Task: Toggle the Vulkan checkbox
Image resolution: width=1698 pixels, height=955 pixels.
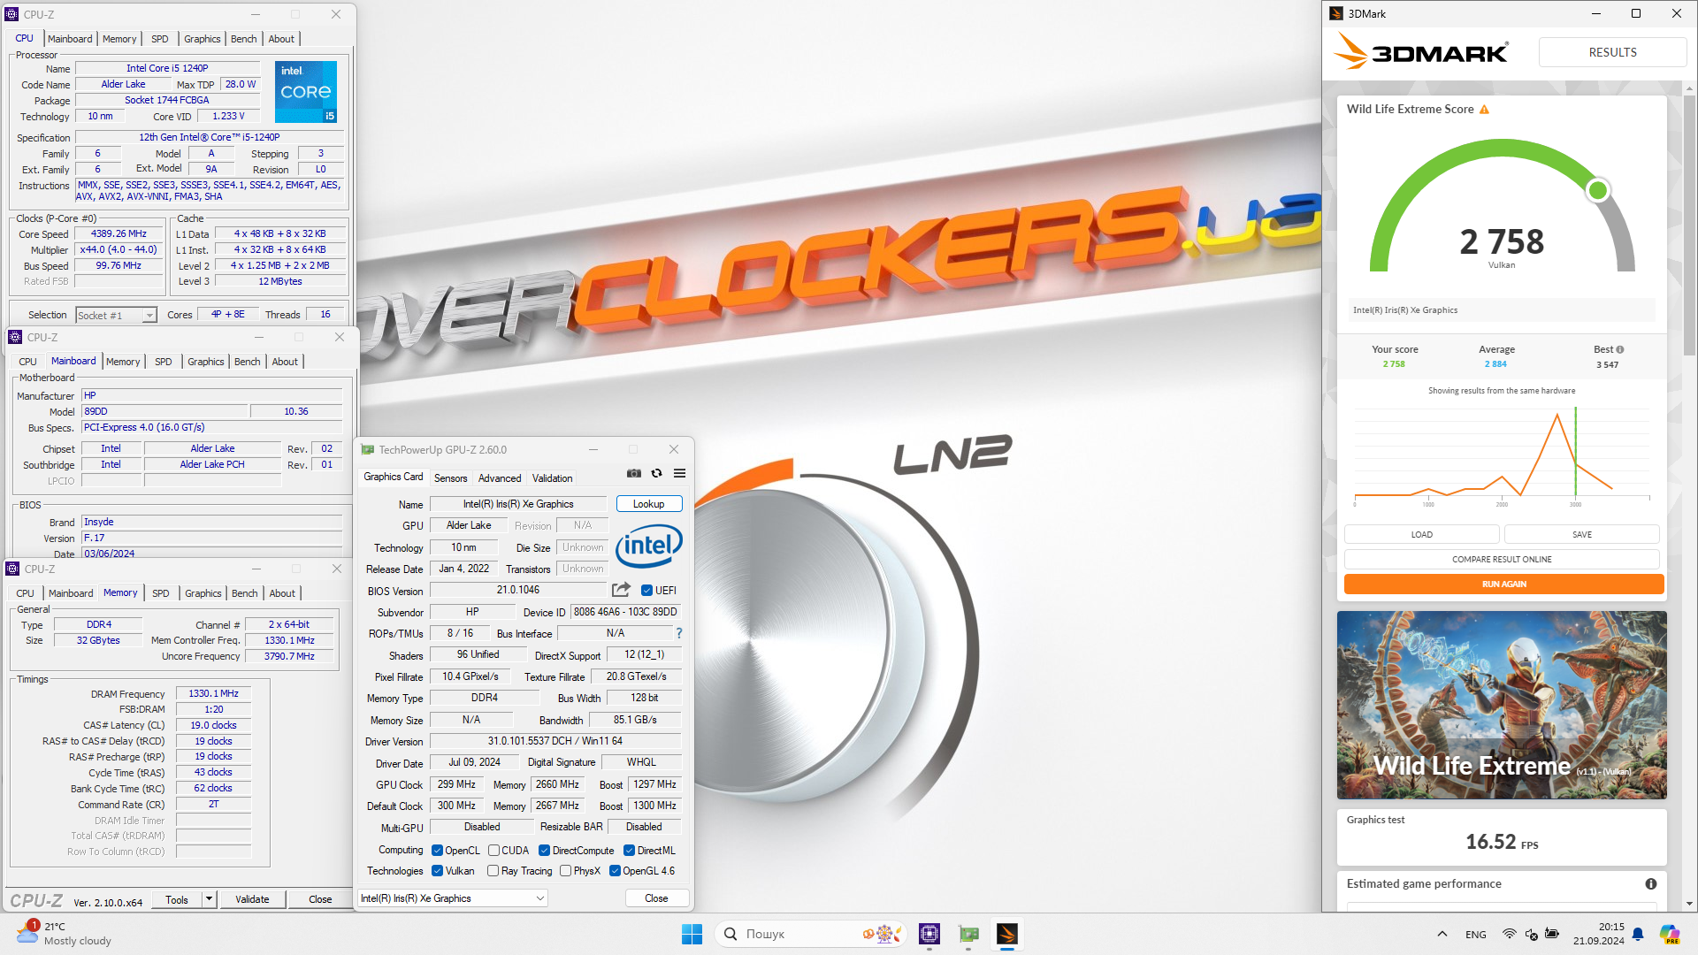Action: [x=437, y=871]
